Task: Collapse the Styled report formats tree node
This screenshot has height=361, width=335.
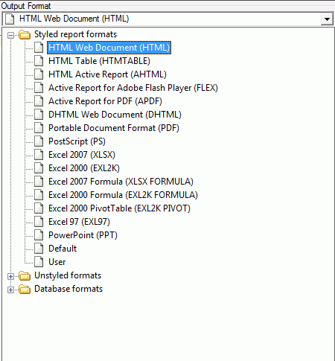Action: pyautogui.click(x=10, y=35)
